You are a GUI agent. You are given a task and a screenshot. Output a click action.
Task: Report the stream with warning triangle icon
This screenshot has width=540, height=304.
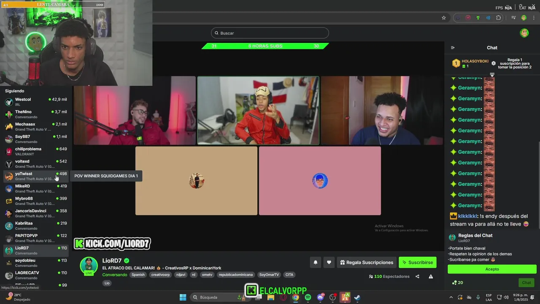click(x=431, y=277)
